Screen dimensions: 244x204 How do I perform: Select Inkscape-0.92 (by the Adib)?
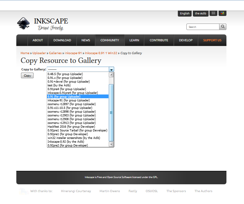(78, 142)
